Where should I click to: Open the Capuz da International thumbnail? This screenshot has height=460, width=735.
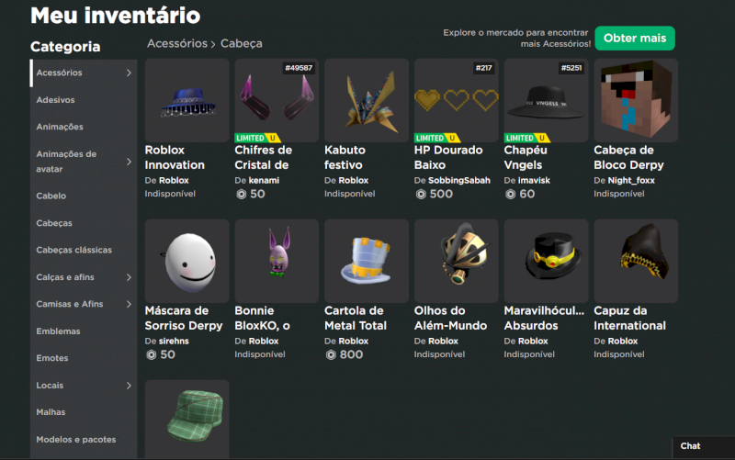pos(636,261)
